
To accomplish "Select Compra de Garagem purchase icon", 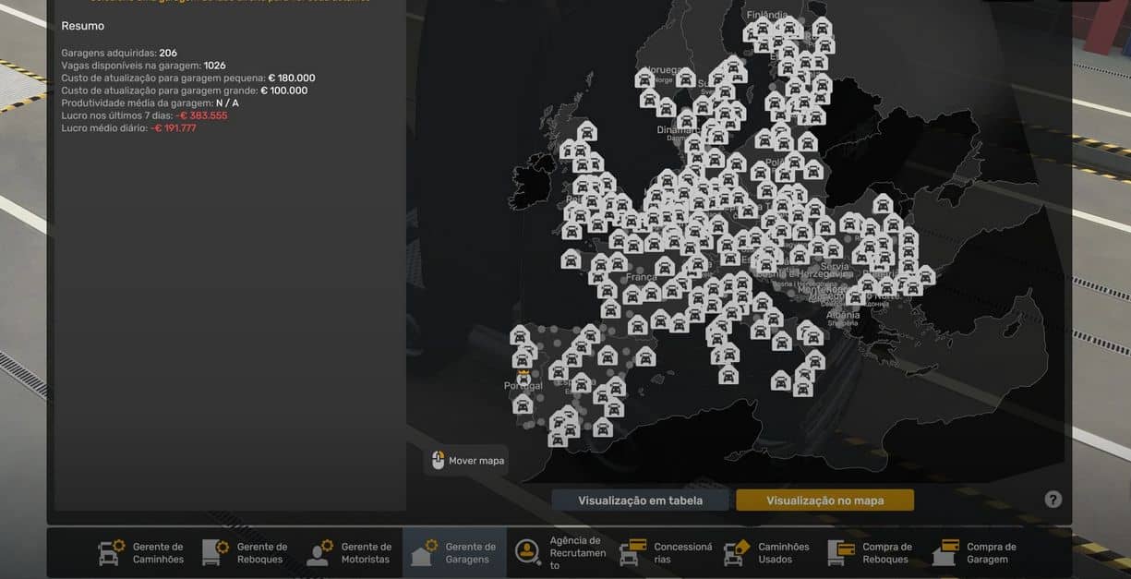I will (945, 552).
